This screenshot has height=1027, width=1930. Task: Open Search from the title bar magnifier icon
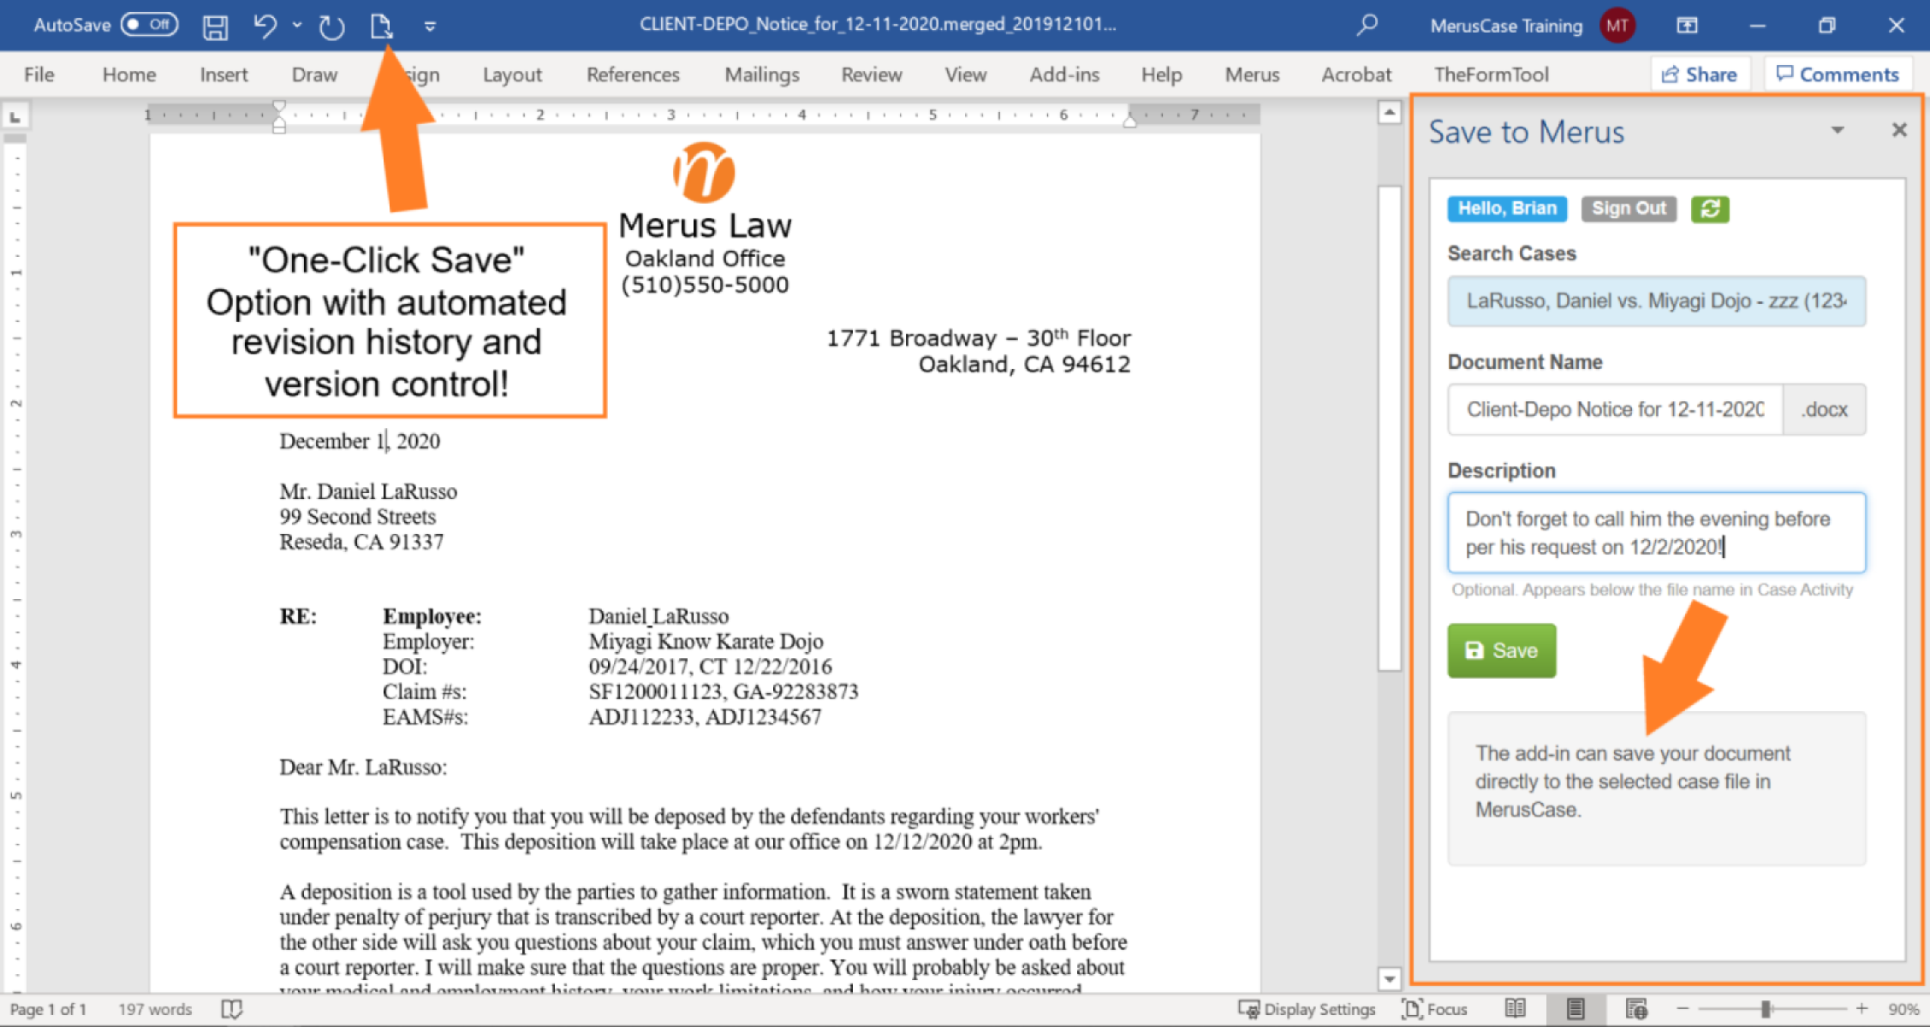1367,26
